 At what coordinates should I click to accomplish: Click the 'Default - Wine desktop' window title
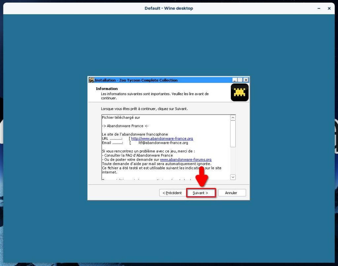coord(169,8)
